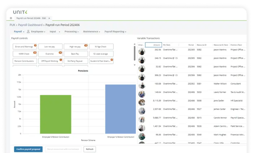This screenshot has width=253, height=153.
Task: Click payroll controls scroll down arrow
Action: pyautogui.click(x=134, y=65)
